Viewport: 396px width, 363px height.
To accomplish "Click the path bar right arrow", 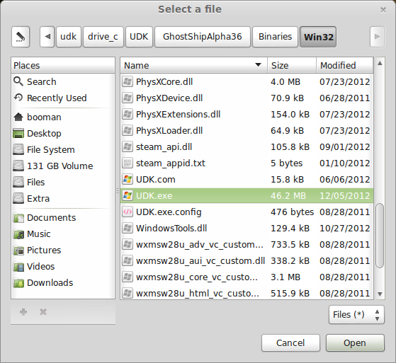I will tap(377, 37).
